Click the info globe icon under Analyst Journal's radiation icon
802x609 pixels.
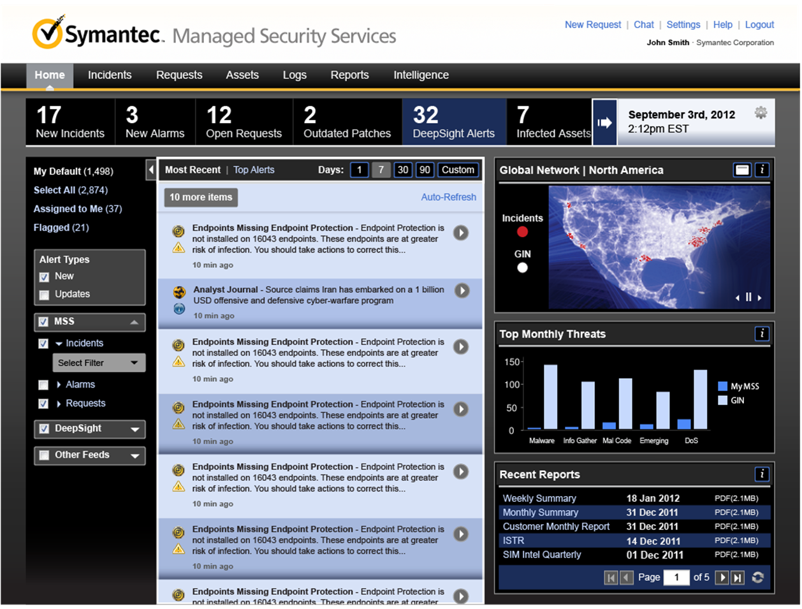179,309
